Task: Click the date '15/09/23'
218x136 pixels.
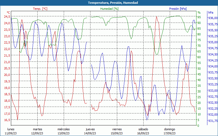Action: pyautogui.click(x=117, y=133)
